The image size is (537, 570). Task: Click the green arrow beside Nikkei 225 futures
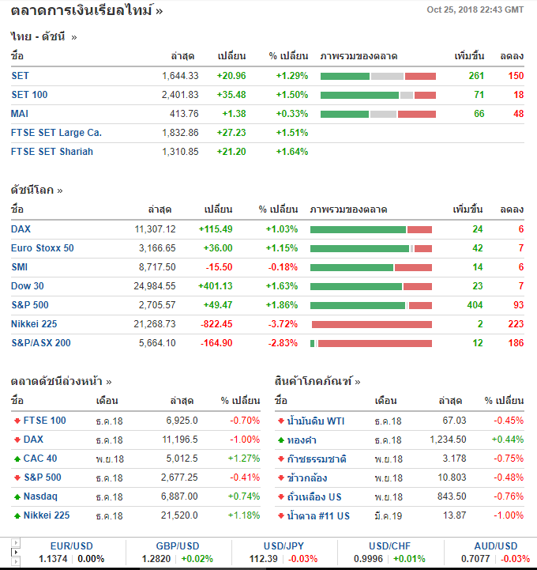tap(17, 515)
